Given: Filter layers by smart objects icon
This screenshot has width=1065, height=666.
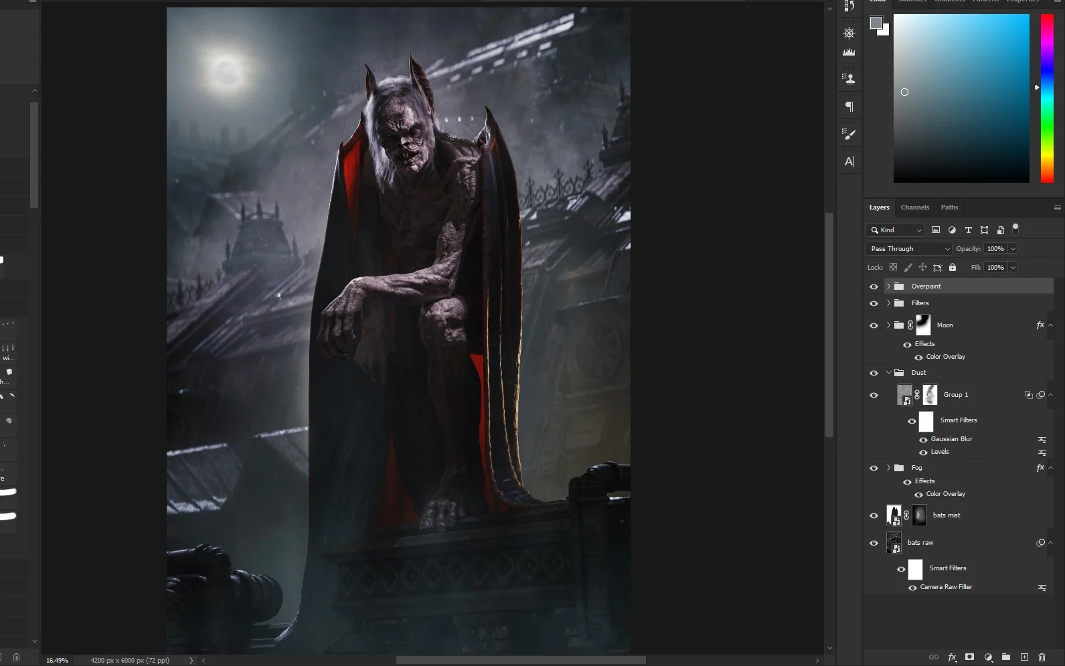Looking at the screenshot, I should pyautogui.click(x=1001, y=230).
